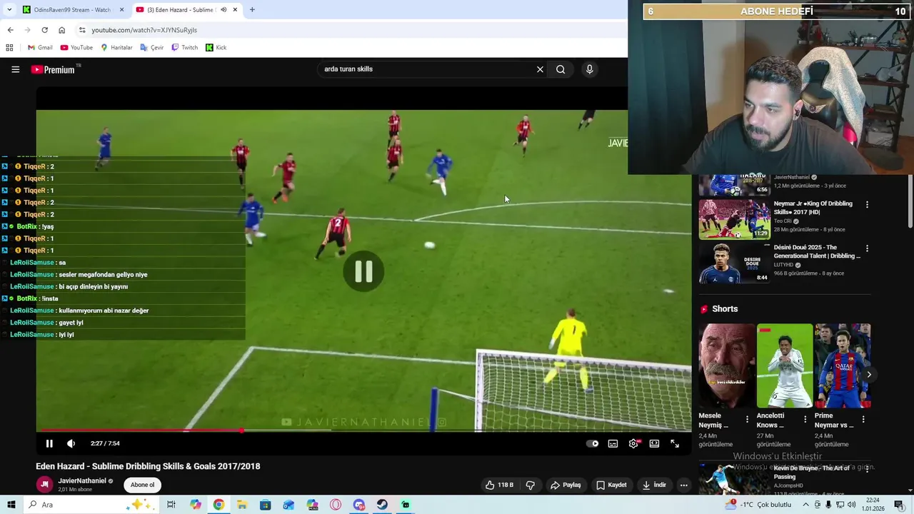Go to YouTube Premium home logo
The width and height of the screenshot is (914, 514).
[53, 69]
